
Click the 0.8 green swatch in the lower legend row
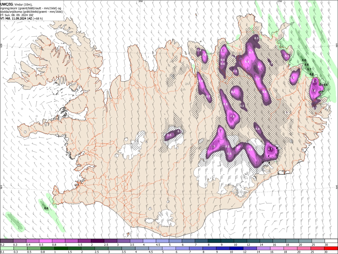click(x=48, y=248)
